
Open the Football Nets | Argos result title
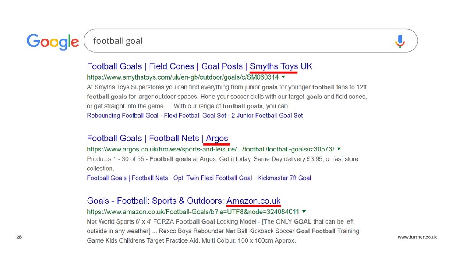pyautogui.click(x=157, y=138)
